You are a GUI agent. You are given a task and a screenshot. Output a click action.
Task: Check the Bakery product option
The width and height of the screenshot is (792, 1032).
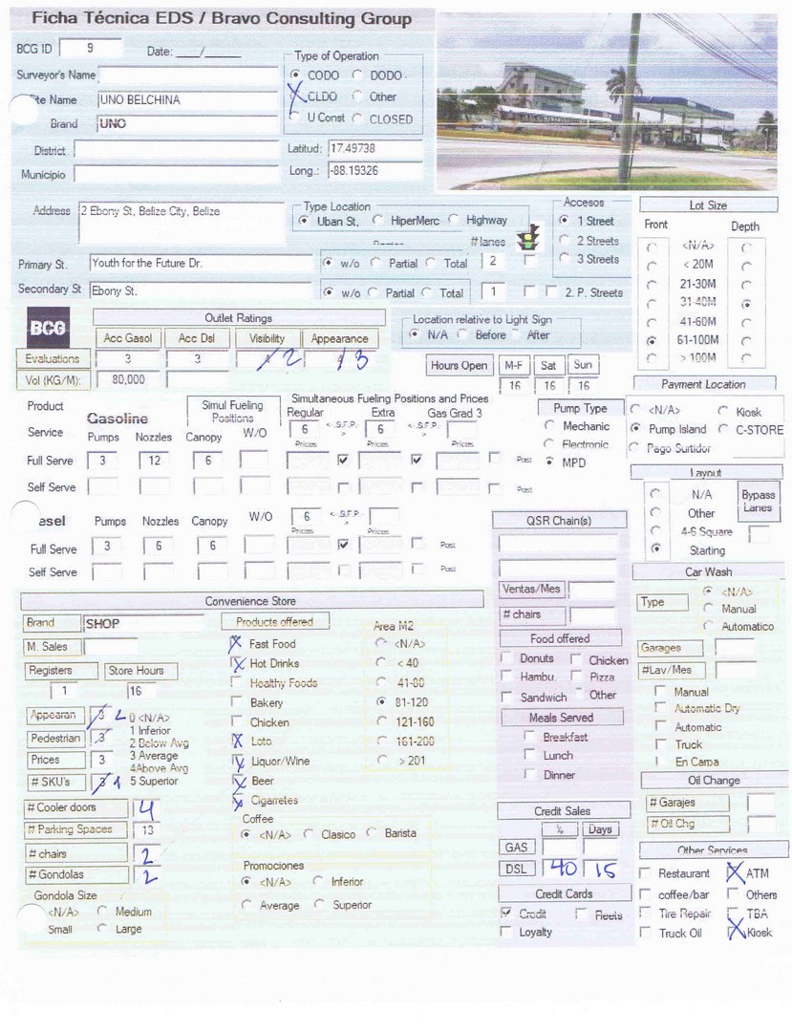point(236,702)
